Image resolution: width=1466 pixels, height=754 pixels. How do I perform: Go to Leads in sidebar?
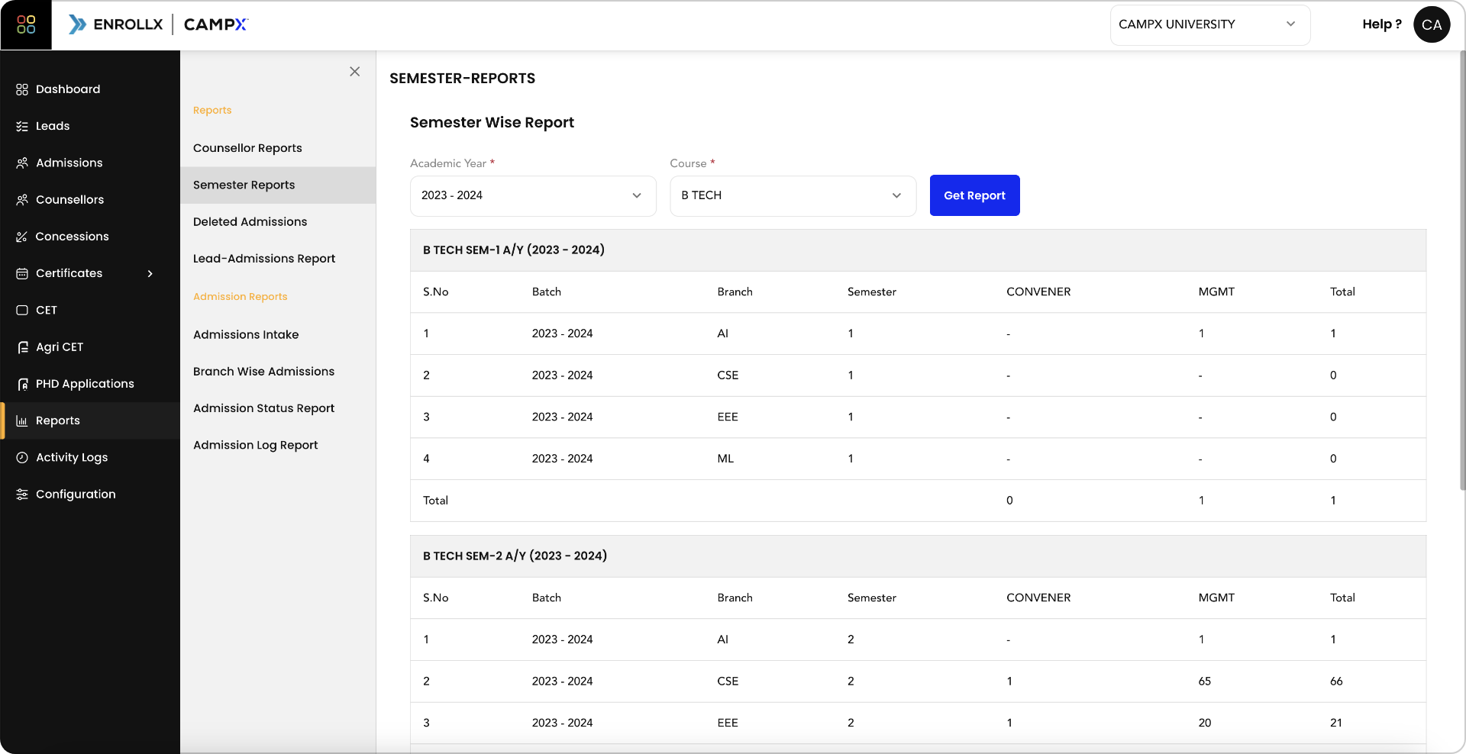(53, 126)
